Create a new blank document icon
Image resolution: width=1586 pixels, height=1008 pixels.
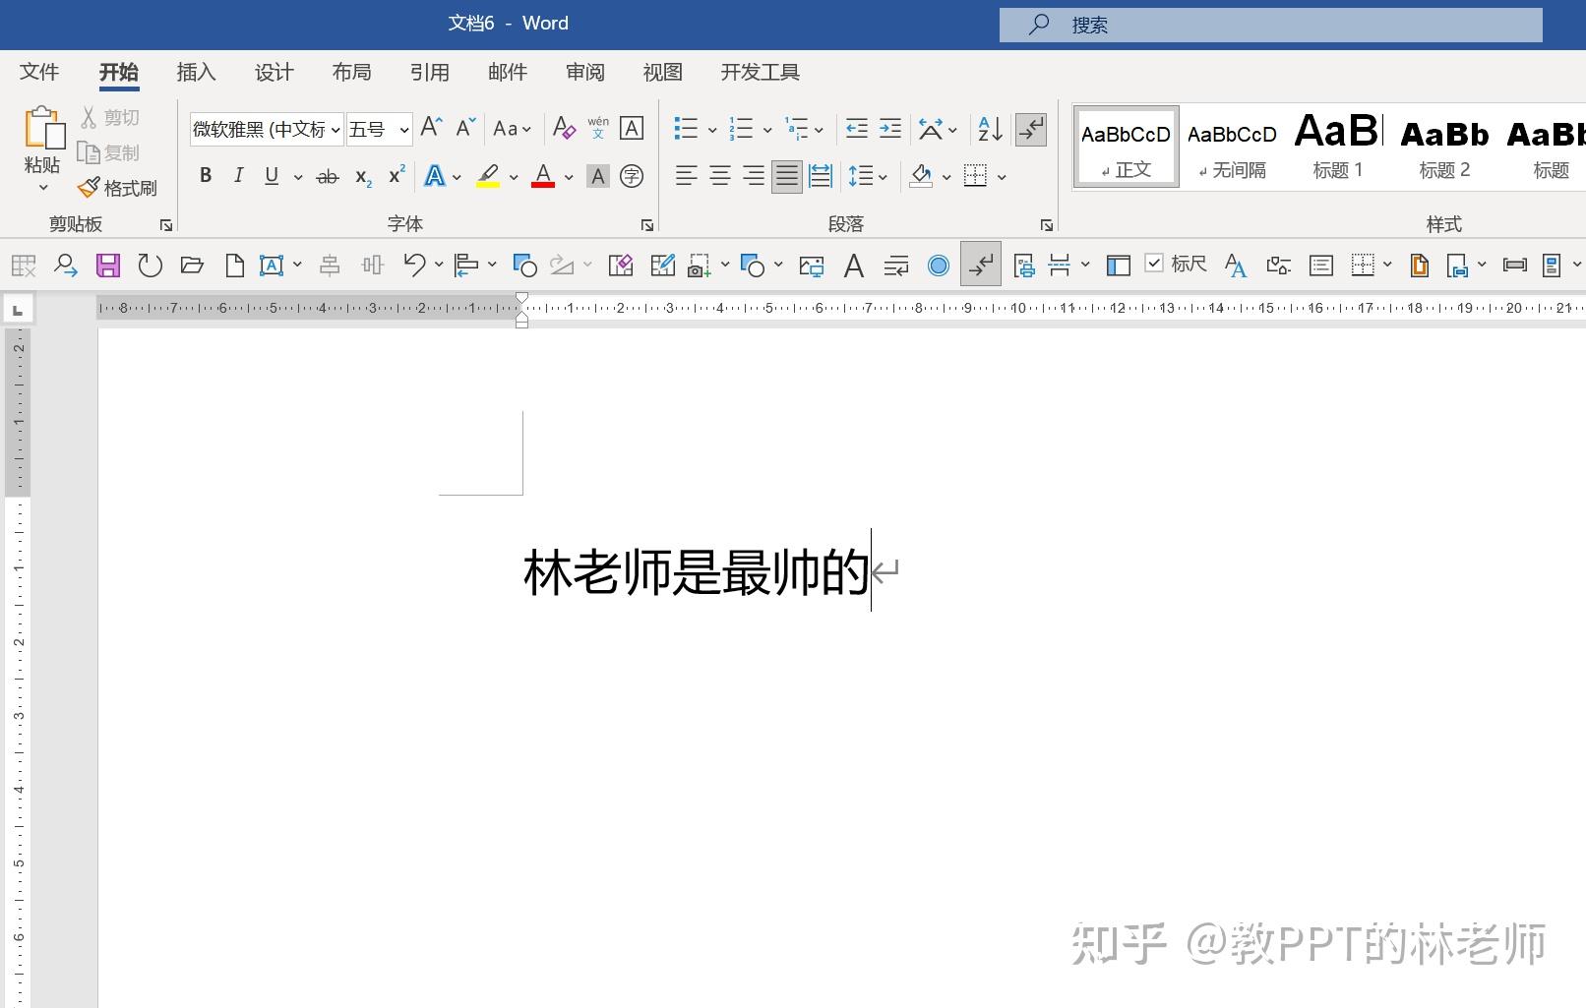[234, 265]
